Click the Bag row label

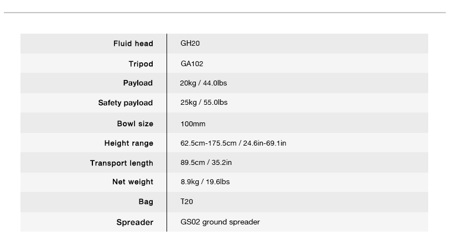(x=146, y=202)
